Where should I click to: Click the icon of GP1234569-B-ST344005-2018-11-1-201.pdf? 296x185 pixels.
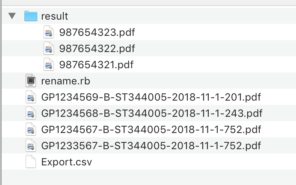tap(30, 97)
